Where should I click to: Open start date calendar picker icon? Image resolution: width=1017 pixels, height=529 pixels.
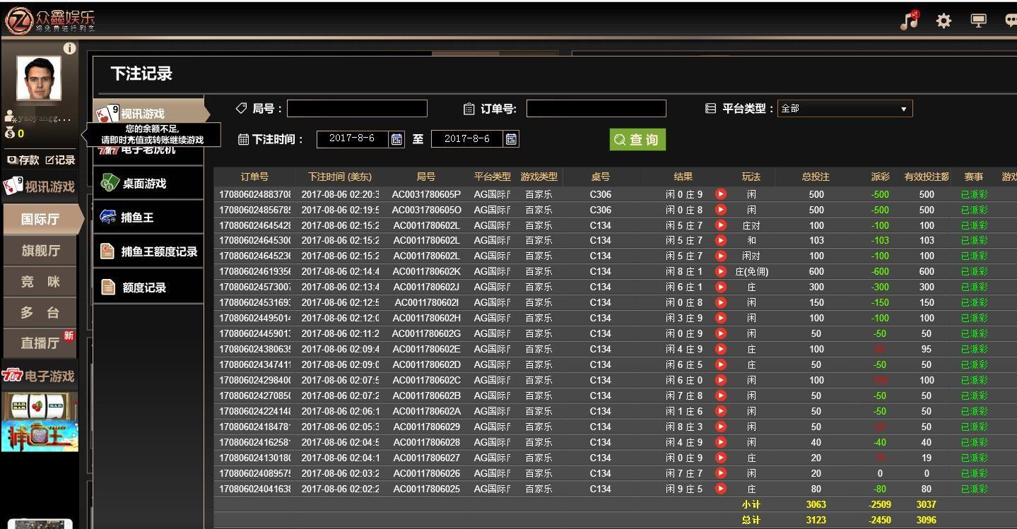click(x=396, y=139)
